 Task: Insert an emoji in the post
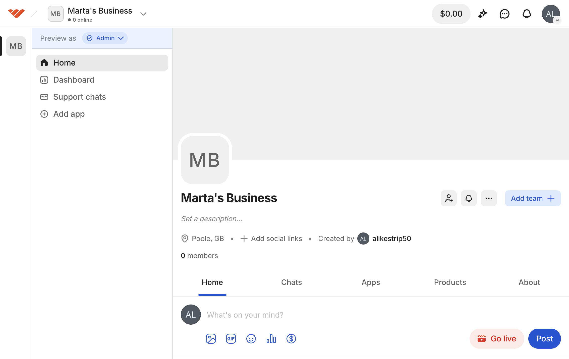(x=251, y=339)
